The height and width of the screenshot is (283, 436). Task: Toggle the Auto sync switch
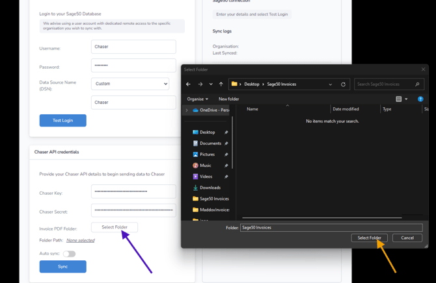point(69,254)
